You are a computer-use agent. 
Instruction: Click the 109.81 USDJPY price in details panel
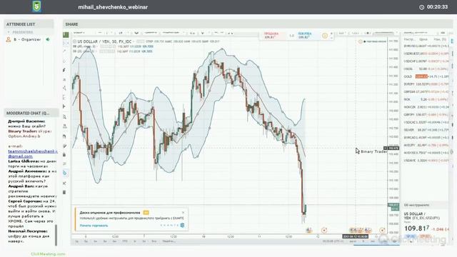[417, 228]
